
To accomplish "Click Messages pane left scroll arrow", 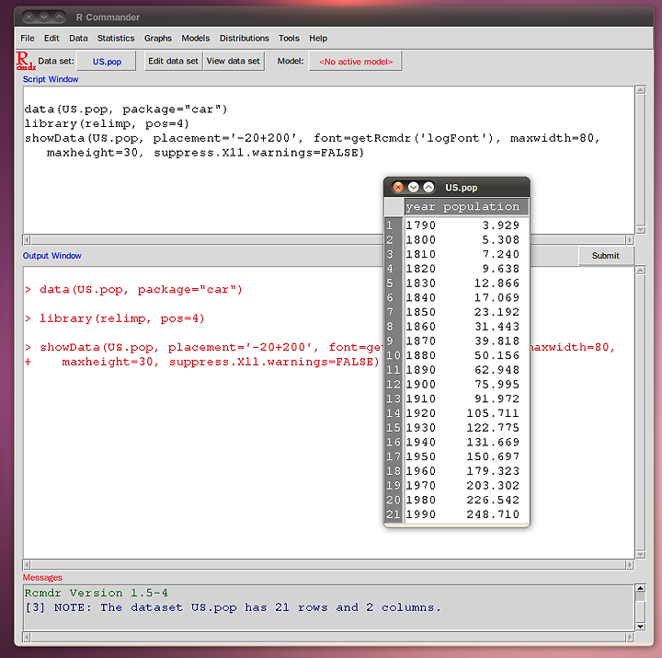I will click(x=27, y=637).
